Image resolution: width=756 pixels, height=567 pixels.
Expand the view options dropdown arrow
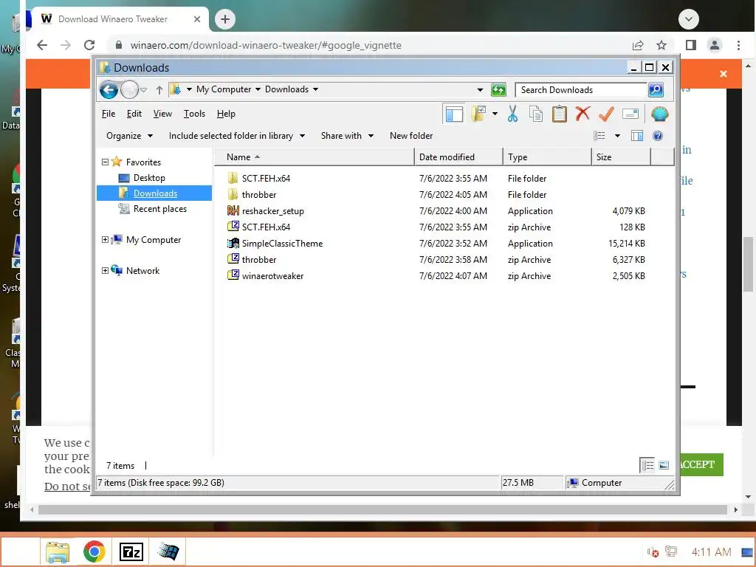point(617,136)
